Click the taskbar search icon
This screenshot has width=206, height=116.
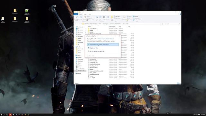[4, 115]
